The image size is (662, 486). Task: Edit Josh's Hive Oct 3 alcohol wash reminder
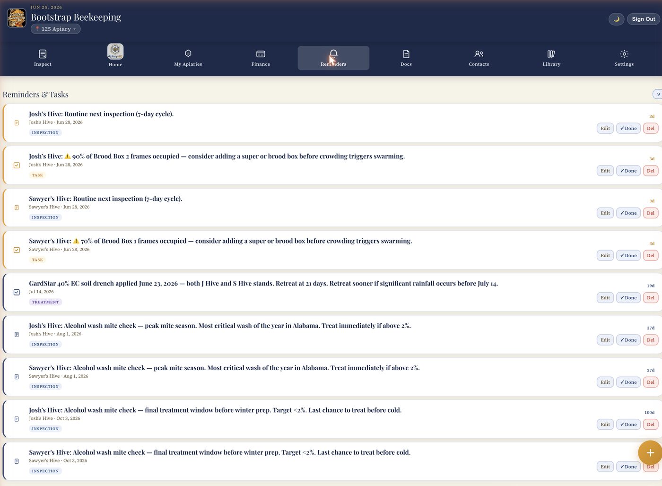point(605,425)
